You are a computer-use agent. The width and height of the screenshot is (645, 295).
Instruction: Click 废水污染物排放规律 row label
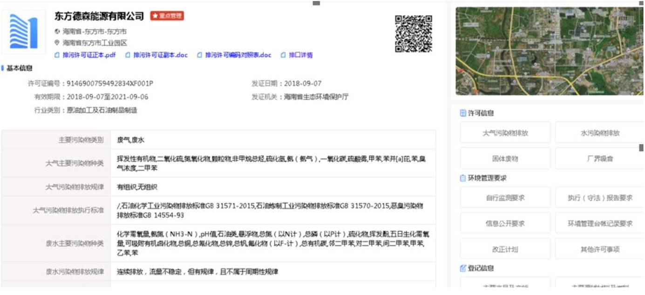75,271
